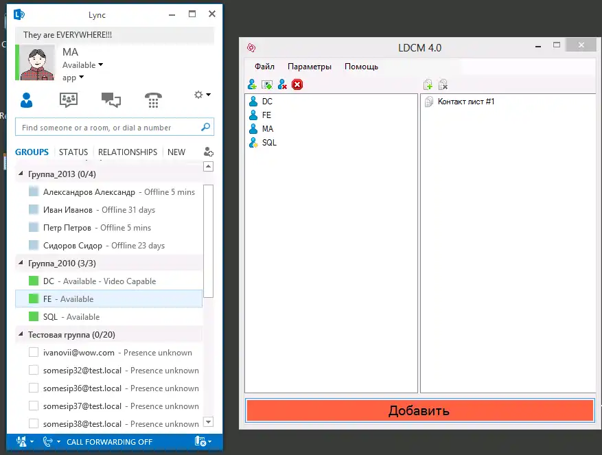Open primary device dropdown arrow in status bar
602x455 pixels.
[x=209, y=442]
